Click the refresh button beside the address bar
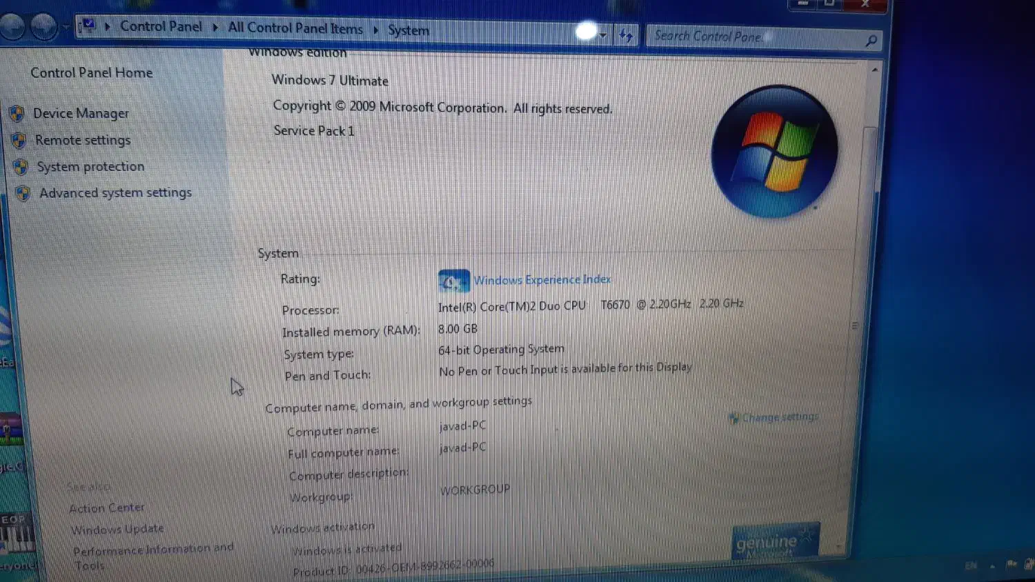1035x582 pixels. 626,35
